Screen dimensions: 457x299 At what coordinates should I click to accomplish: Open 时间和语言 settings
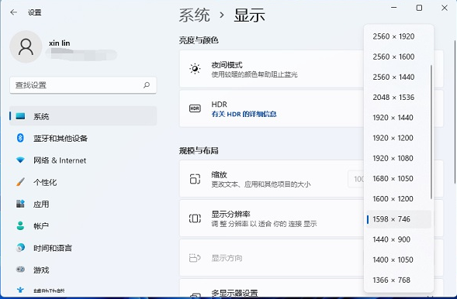[x=83, y=248]
